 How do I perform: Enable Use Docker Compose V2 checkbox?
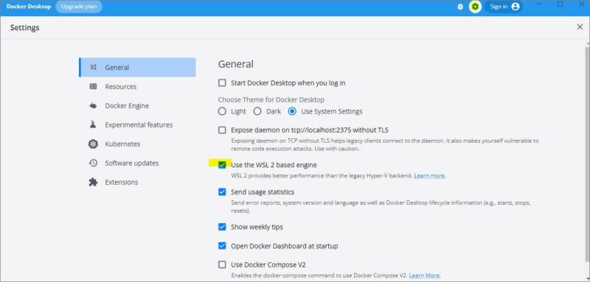click(223, 265)
